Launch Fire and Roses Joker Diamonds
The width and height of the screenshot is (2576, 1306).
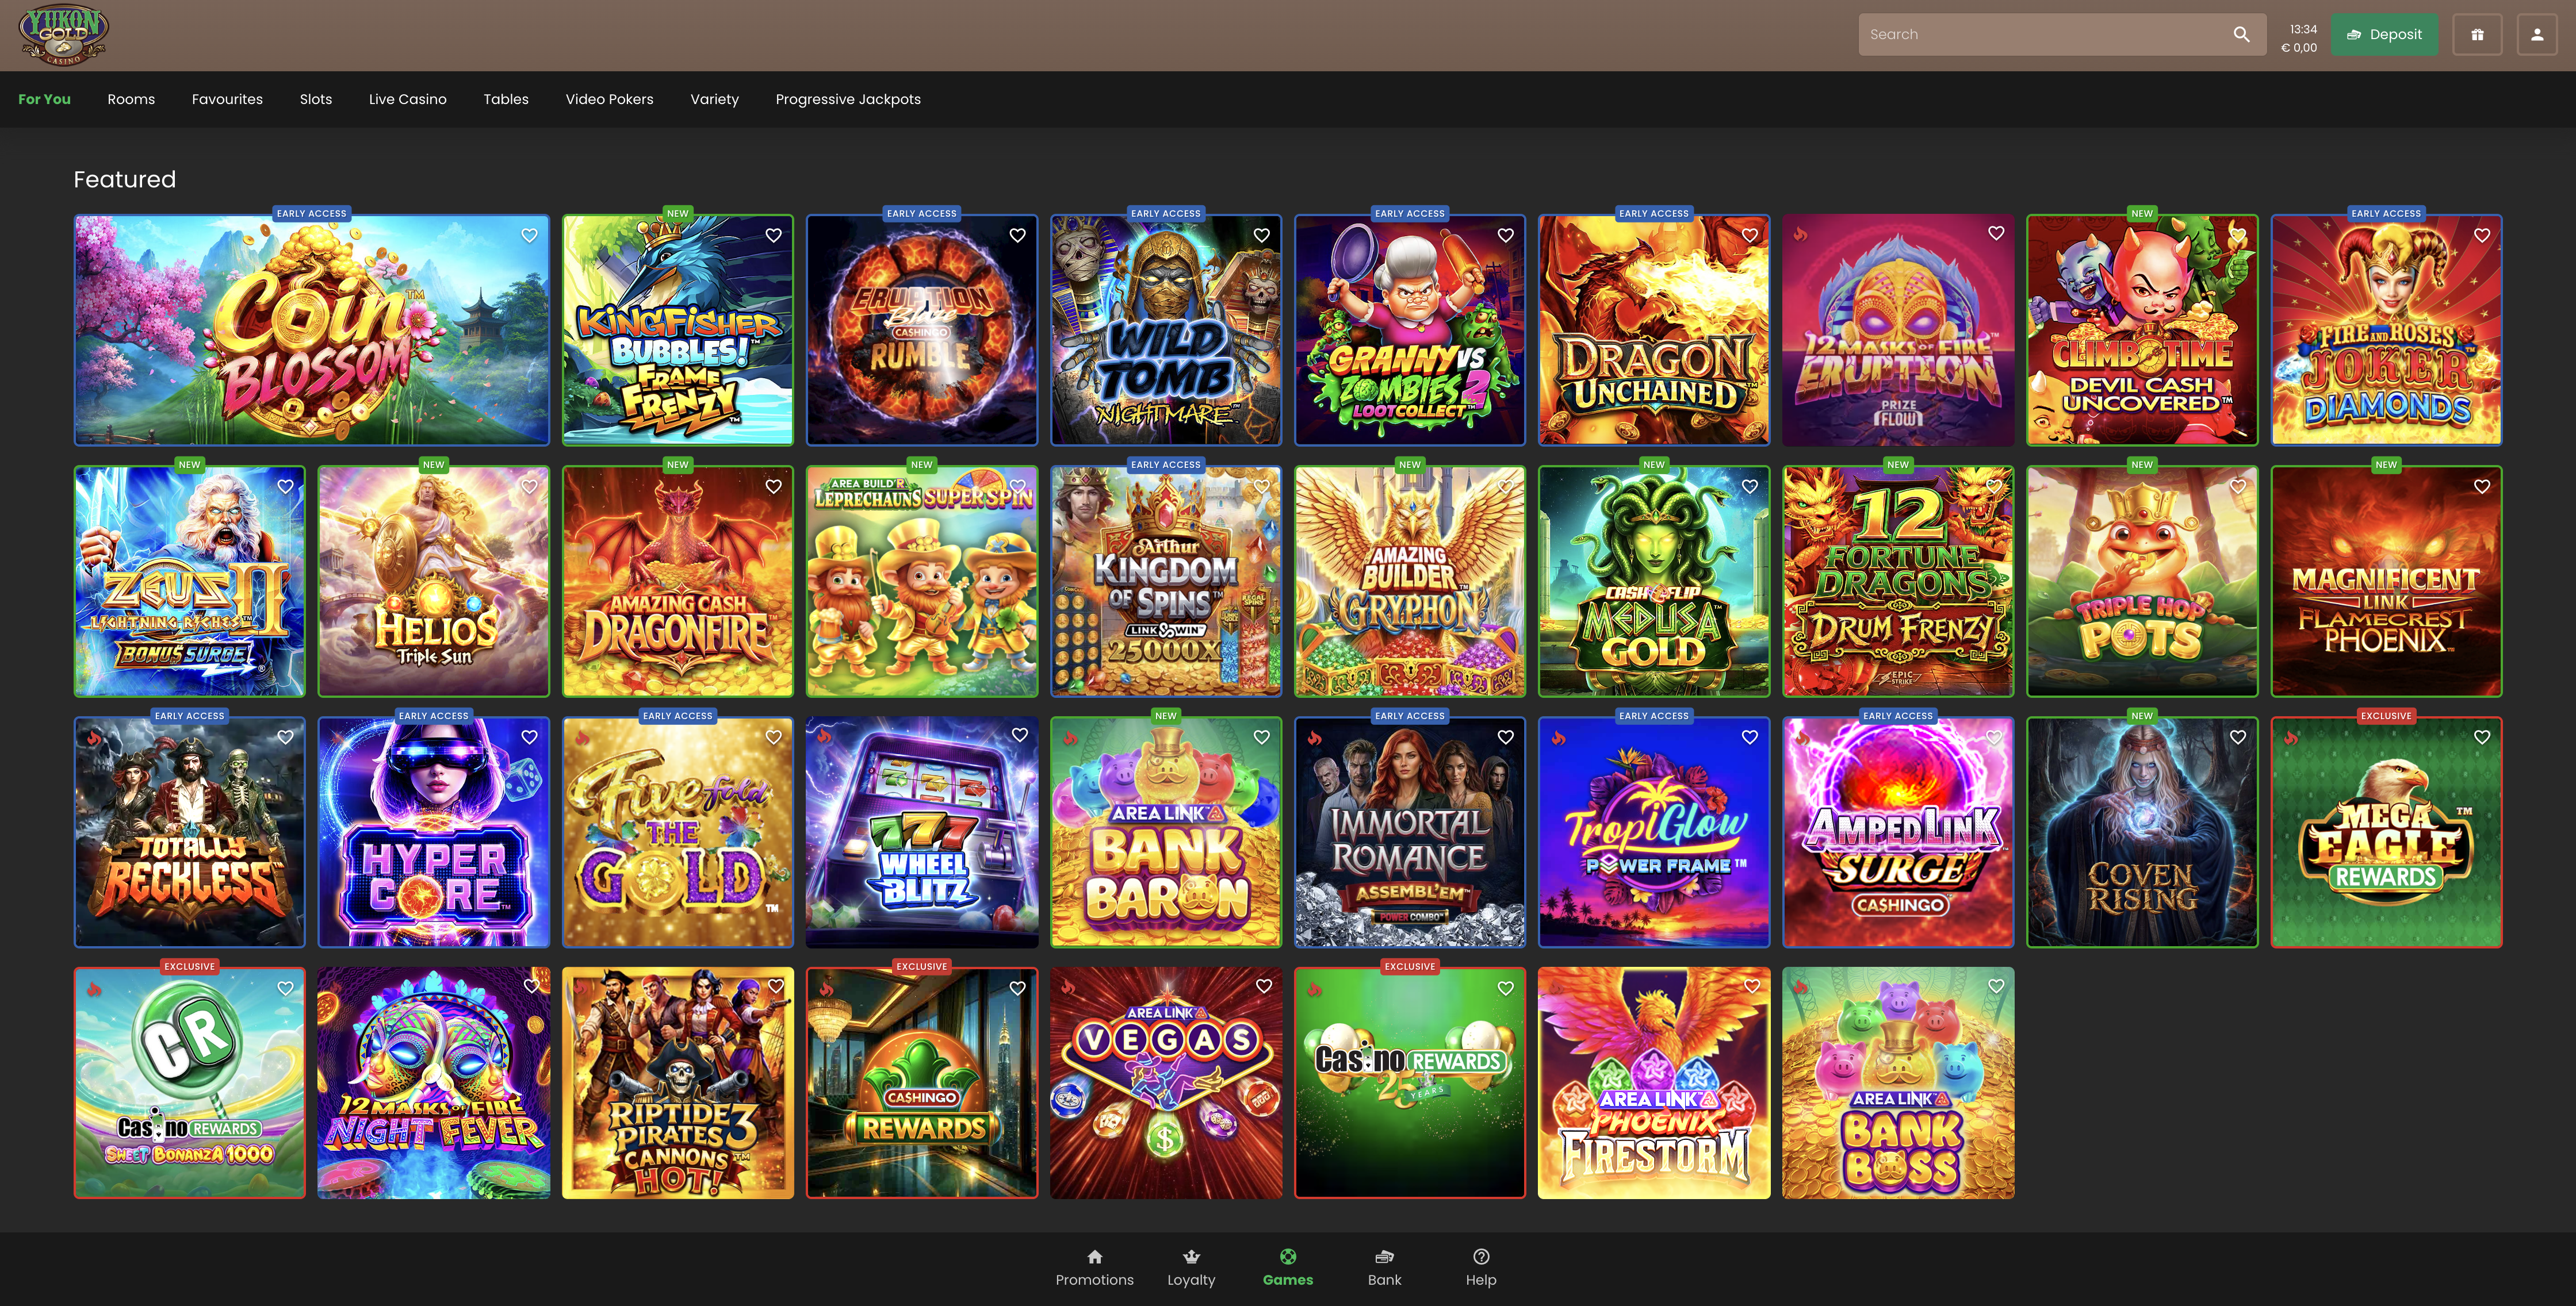[2385, 330]
